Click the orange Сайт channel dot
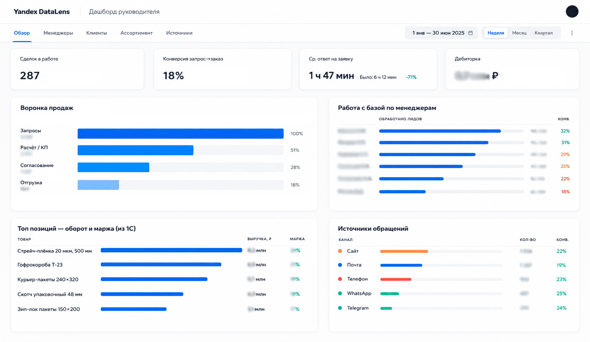The height and width of the screenshot is (342, 590). pos(340,251)
